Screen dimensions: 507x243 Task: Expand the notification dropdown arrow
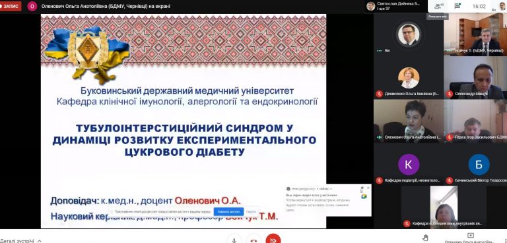[x=331, y=189]
